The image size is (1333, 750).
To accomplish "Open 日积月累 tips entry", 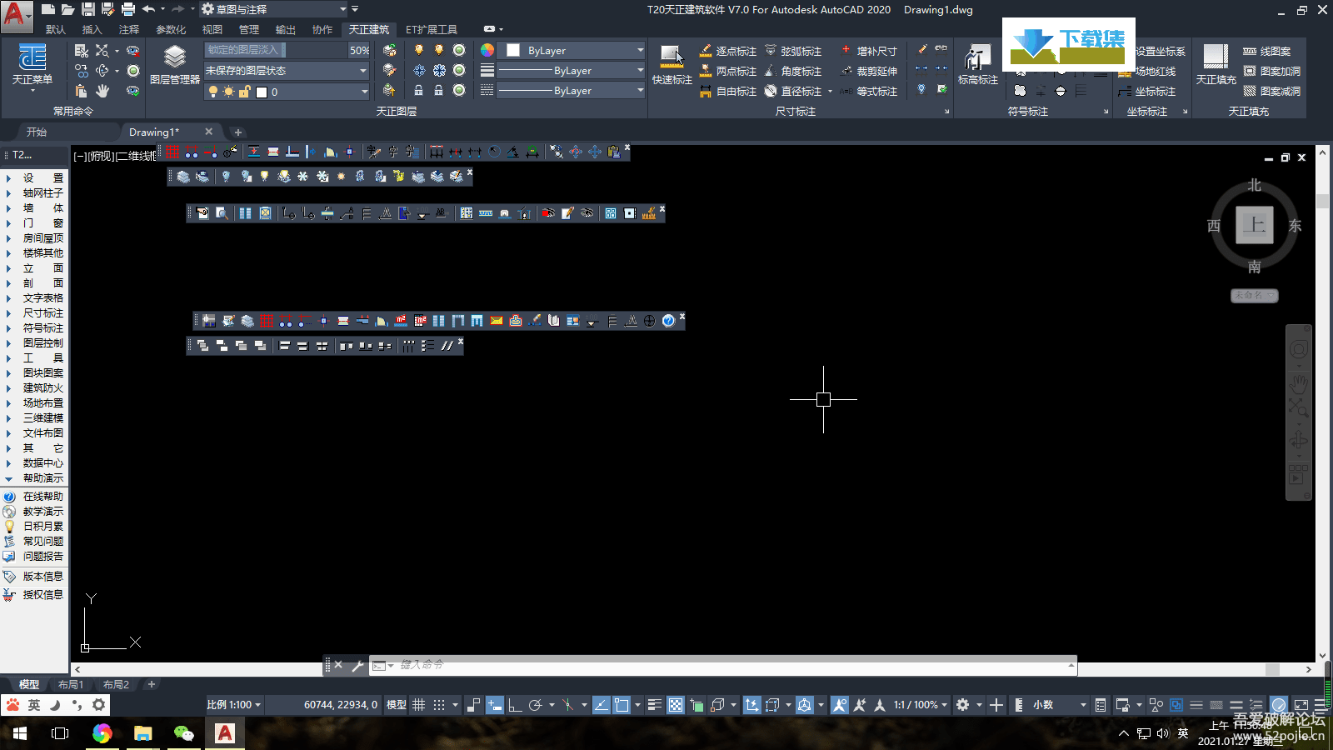I will point(33,526).
